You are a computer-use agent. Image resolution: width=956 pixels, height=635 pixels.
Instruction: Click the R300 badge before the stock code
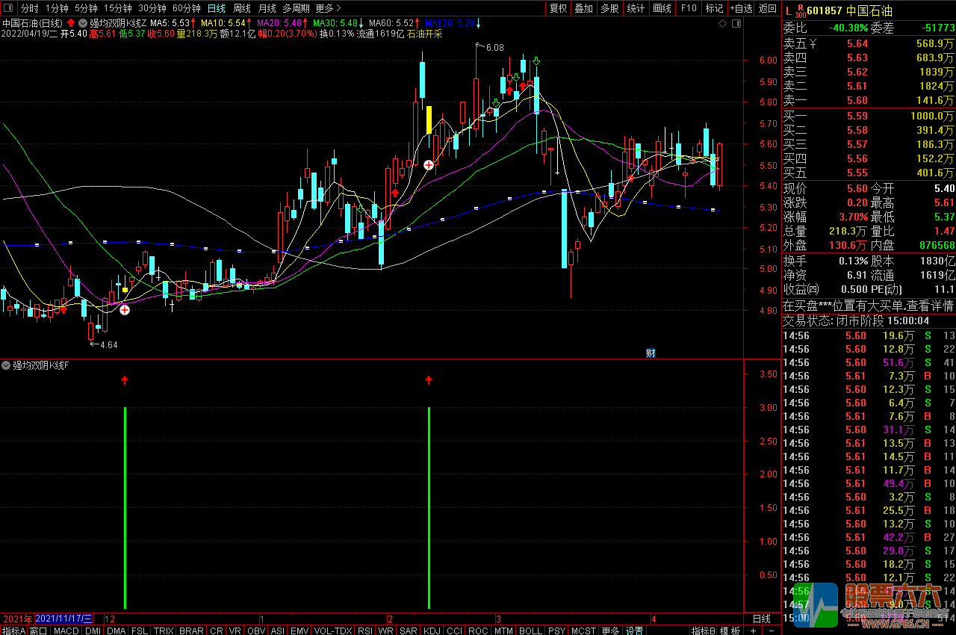800,10
